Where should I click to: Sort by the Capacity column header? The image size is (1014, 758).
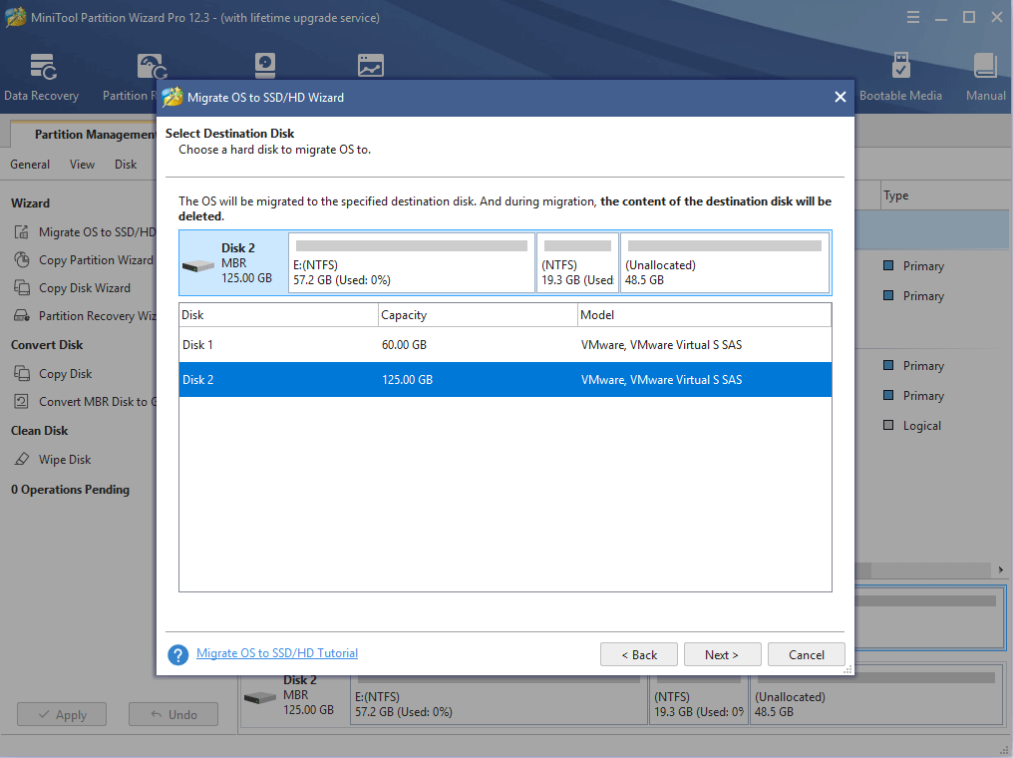tap(478, 315)
